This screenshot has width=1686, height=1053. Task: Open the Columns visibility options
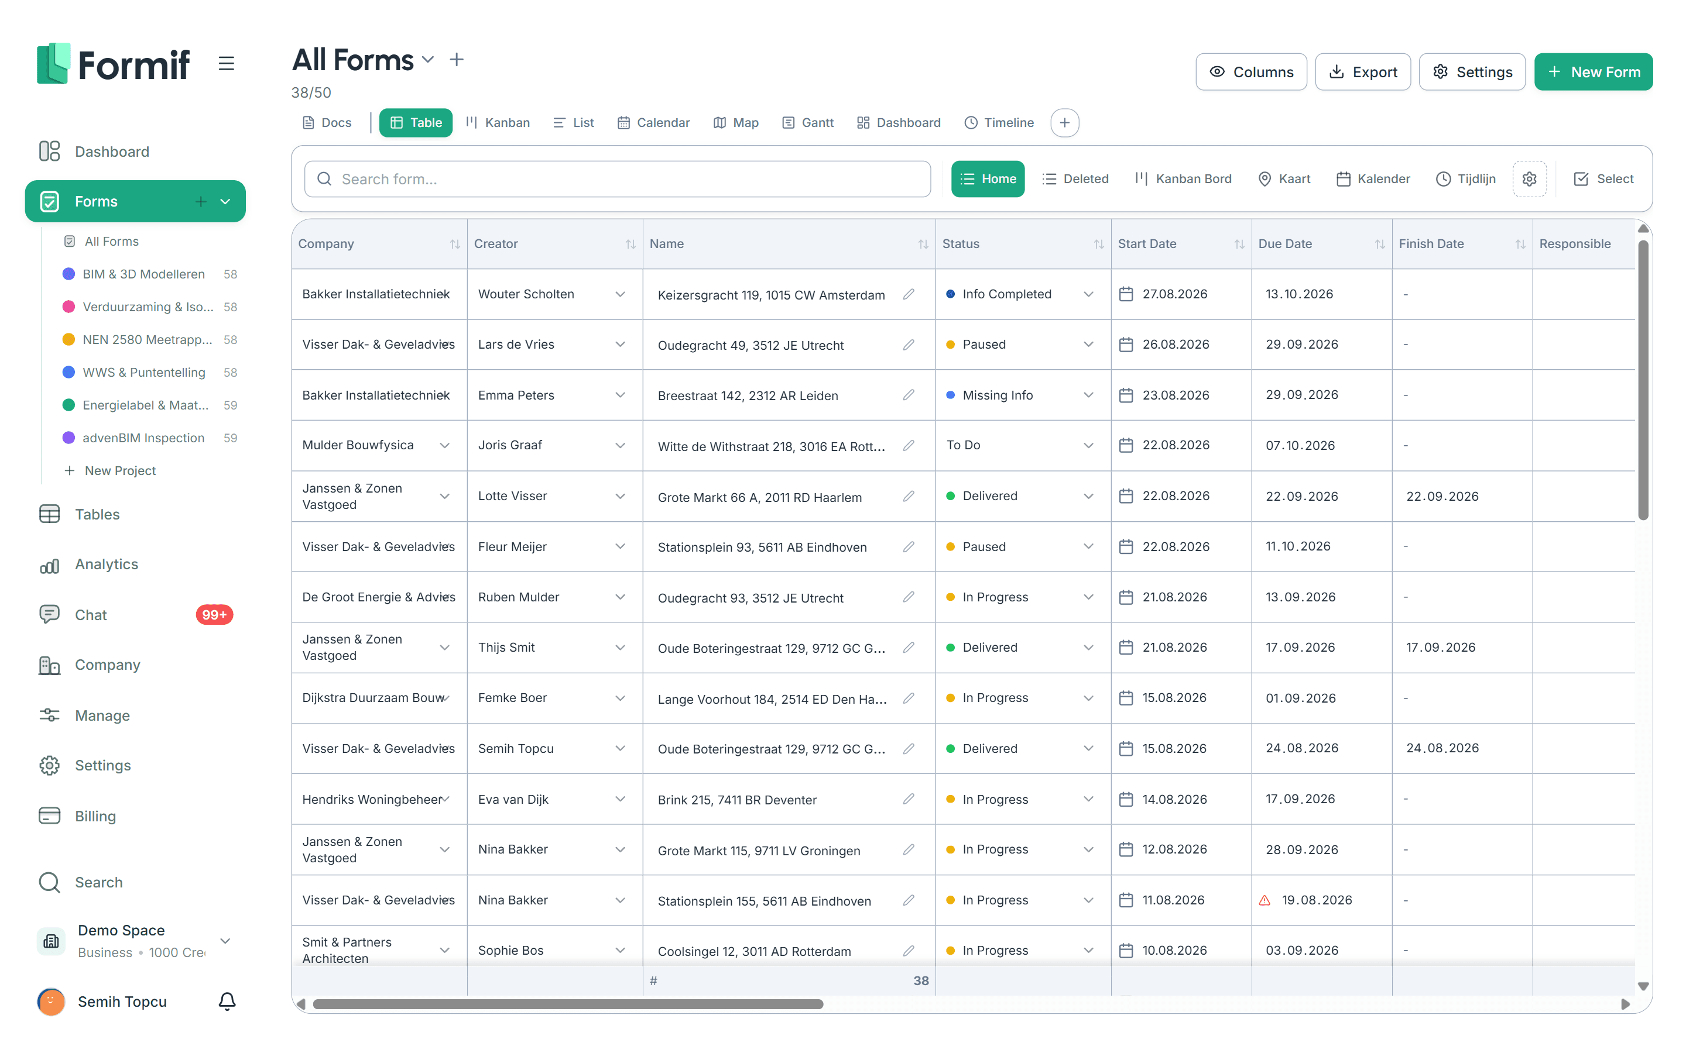(1250, 72)
